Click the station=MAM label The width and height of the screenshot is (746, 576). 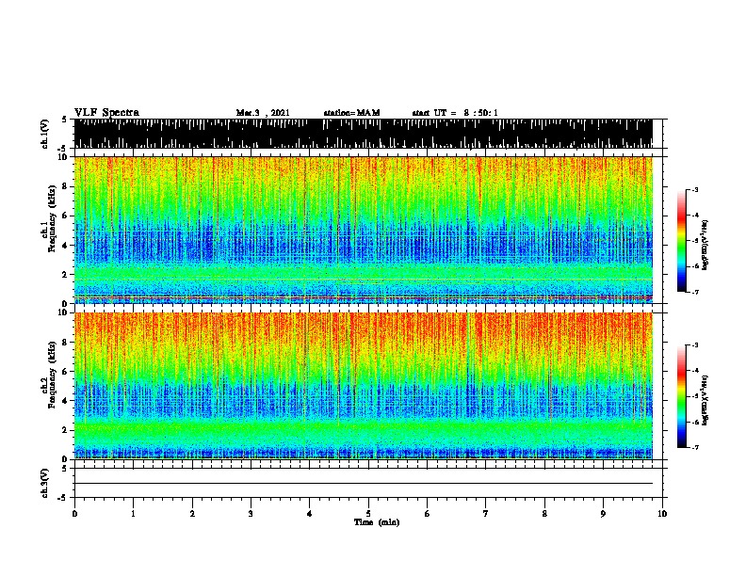click(x=351, y=113)
